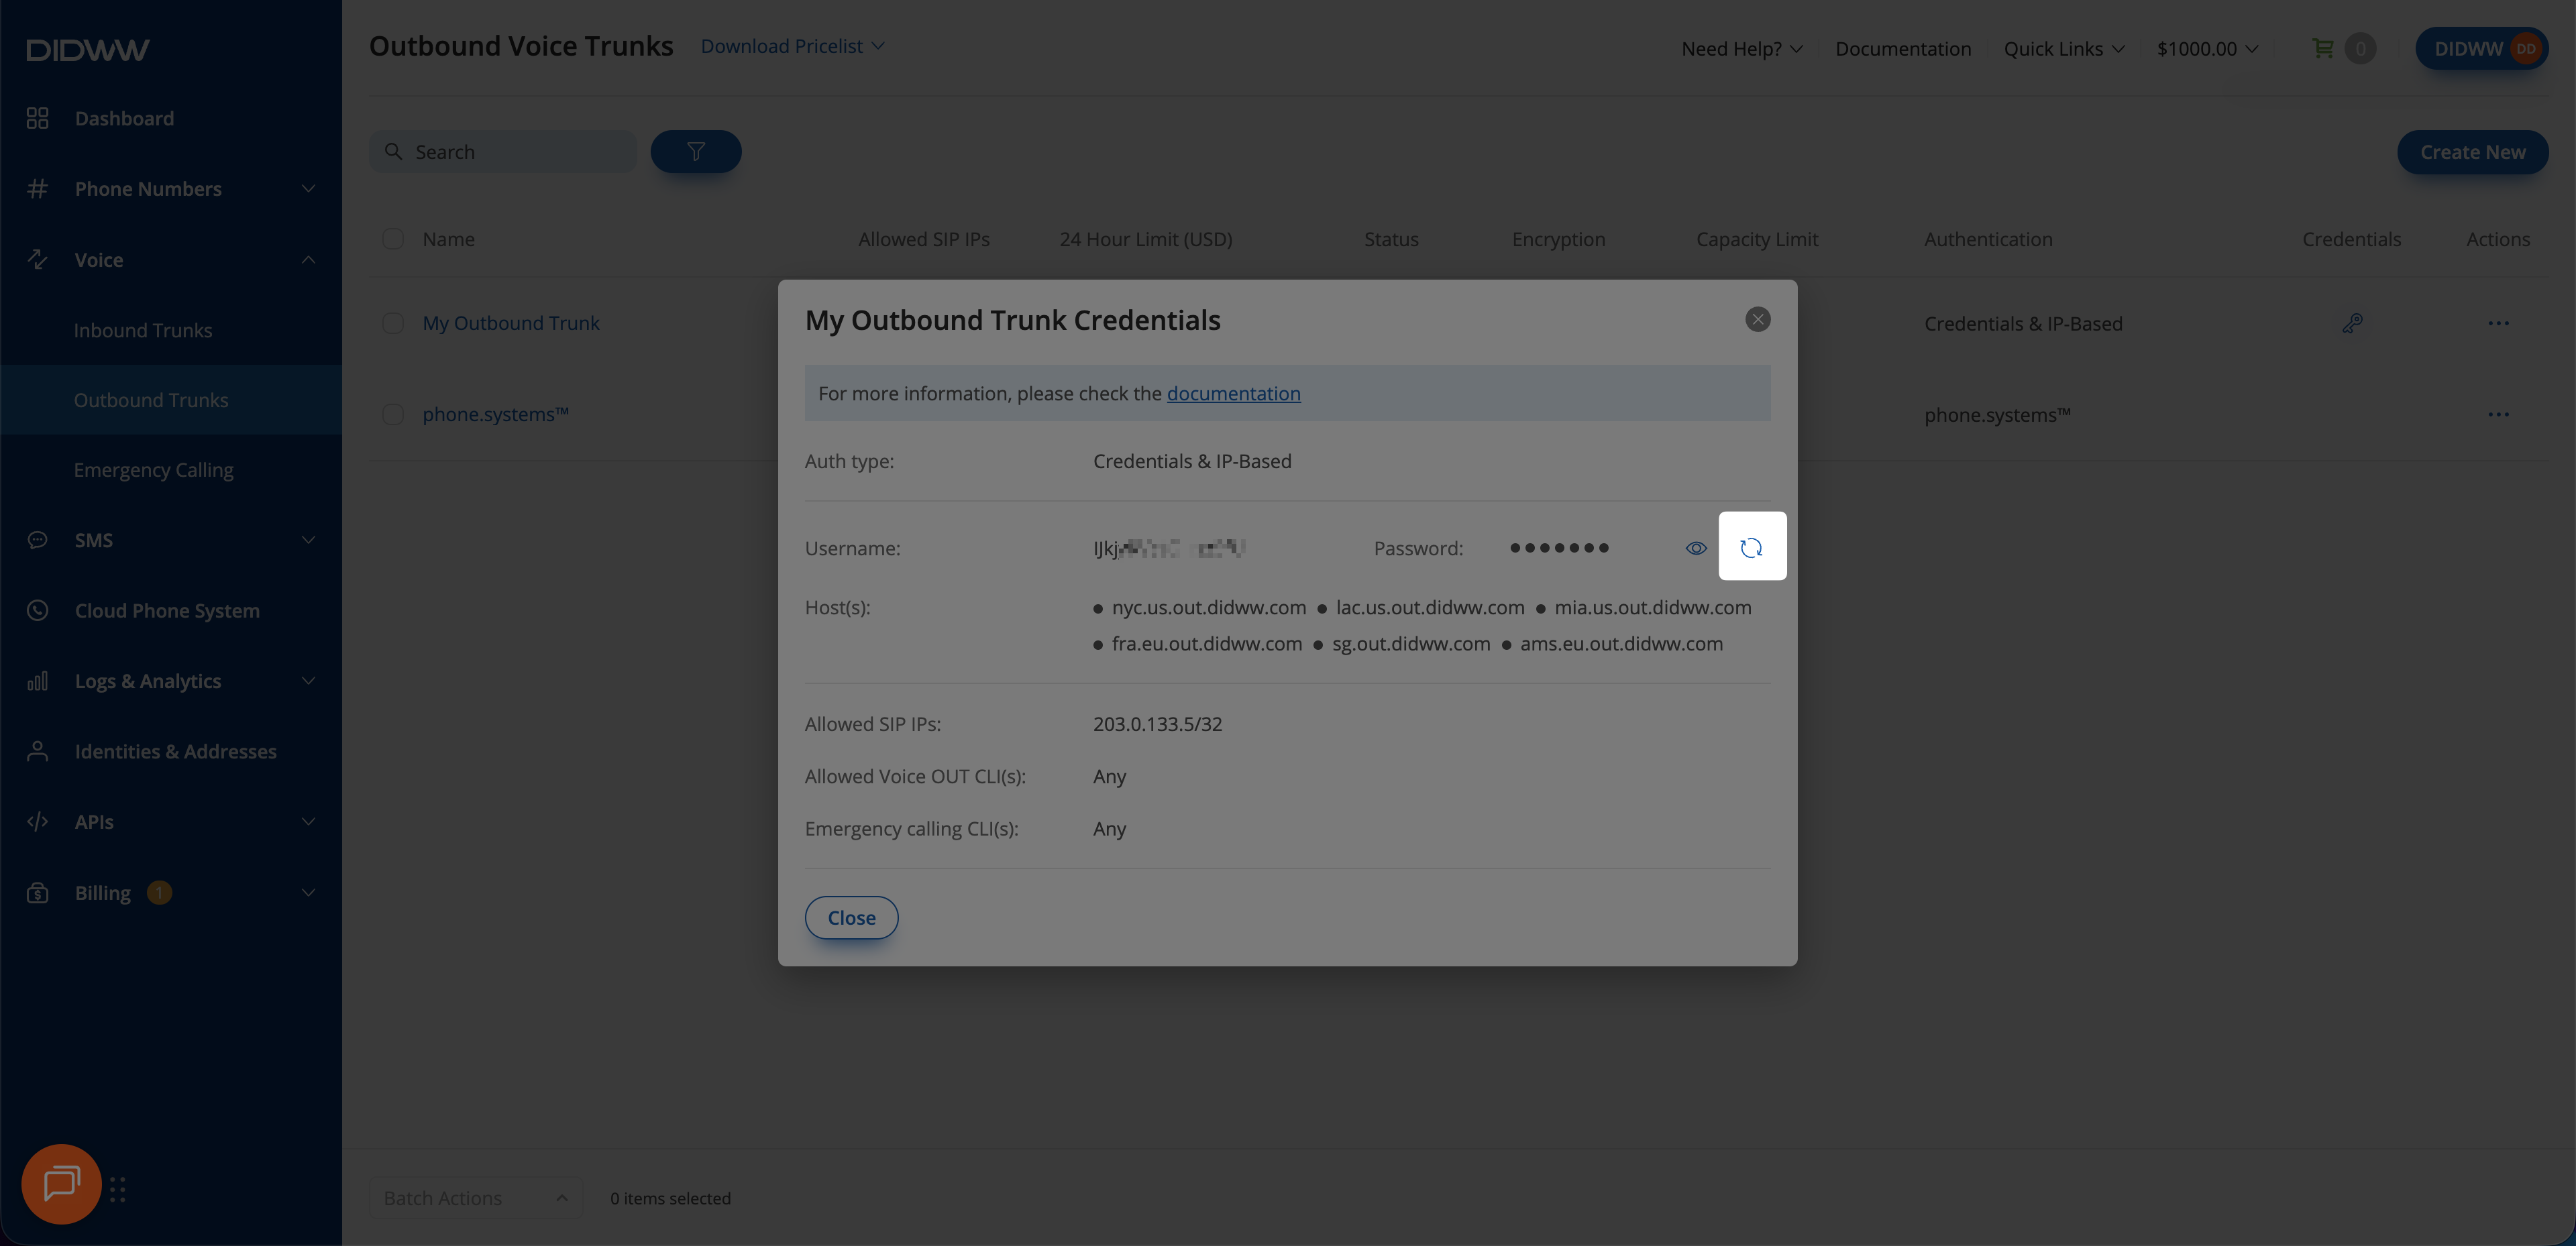Open actions menu for My Outbound Trunk
Image resolution: width=2576 pixels, height=1246 pixels.
pyautogui.click(x=2497, y=323)
